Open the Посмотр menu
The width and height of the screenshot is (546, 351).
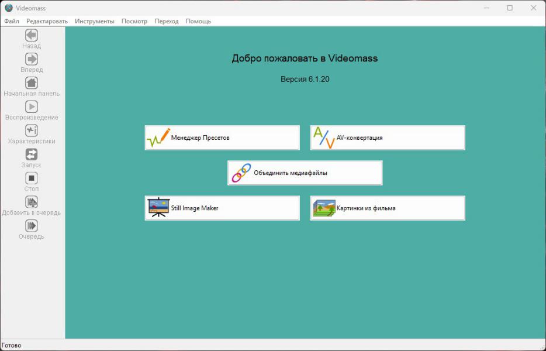tap(134, 21)
